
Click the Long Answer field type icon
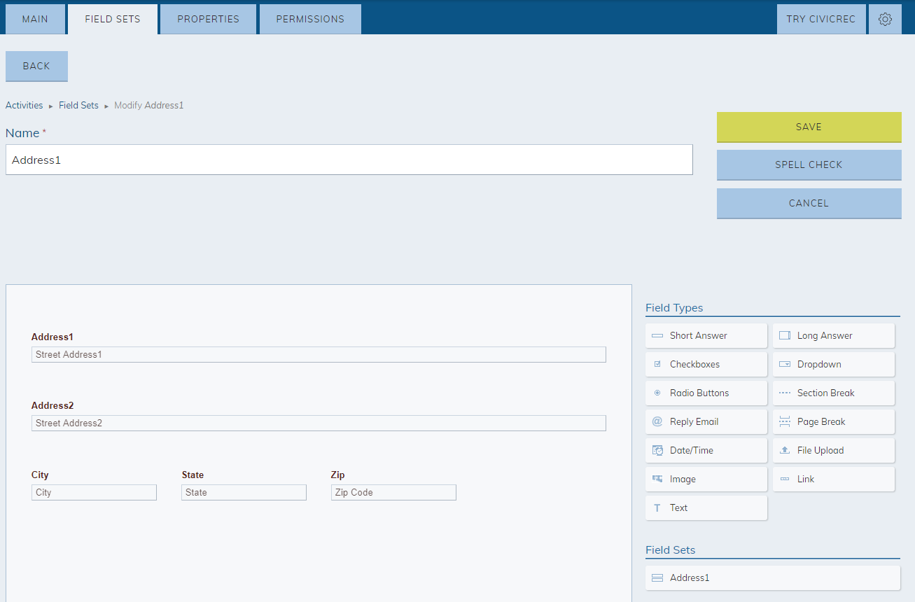[785, 336]
